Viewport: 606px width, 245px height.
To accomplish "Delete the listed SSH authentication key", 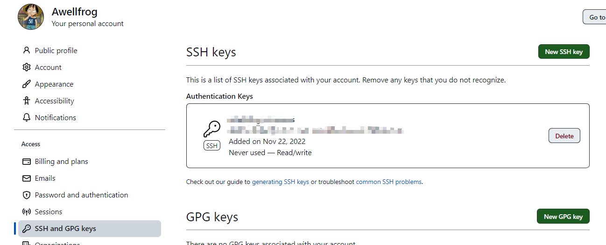I will pos(564,136).
